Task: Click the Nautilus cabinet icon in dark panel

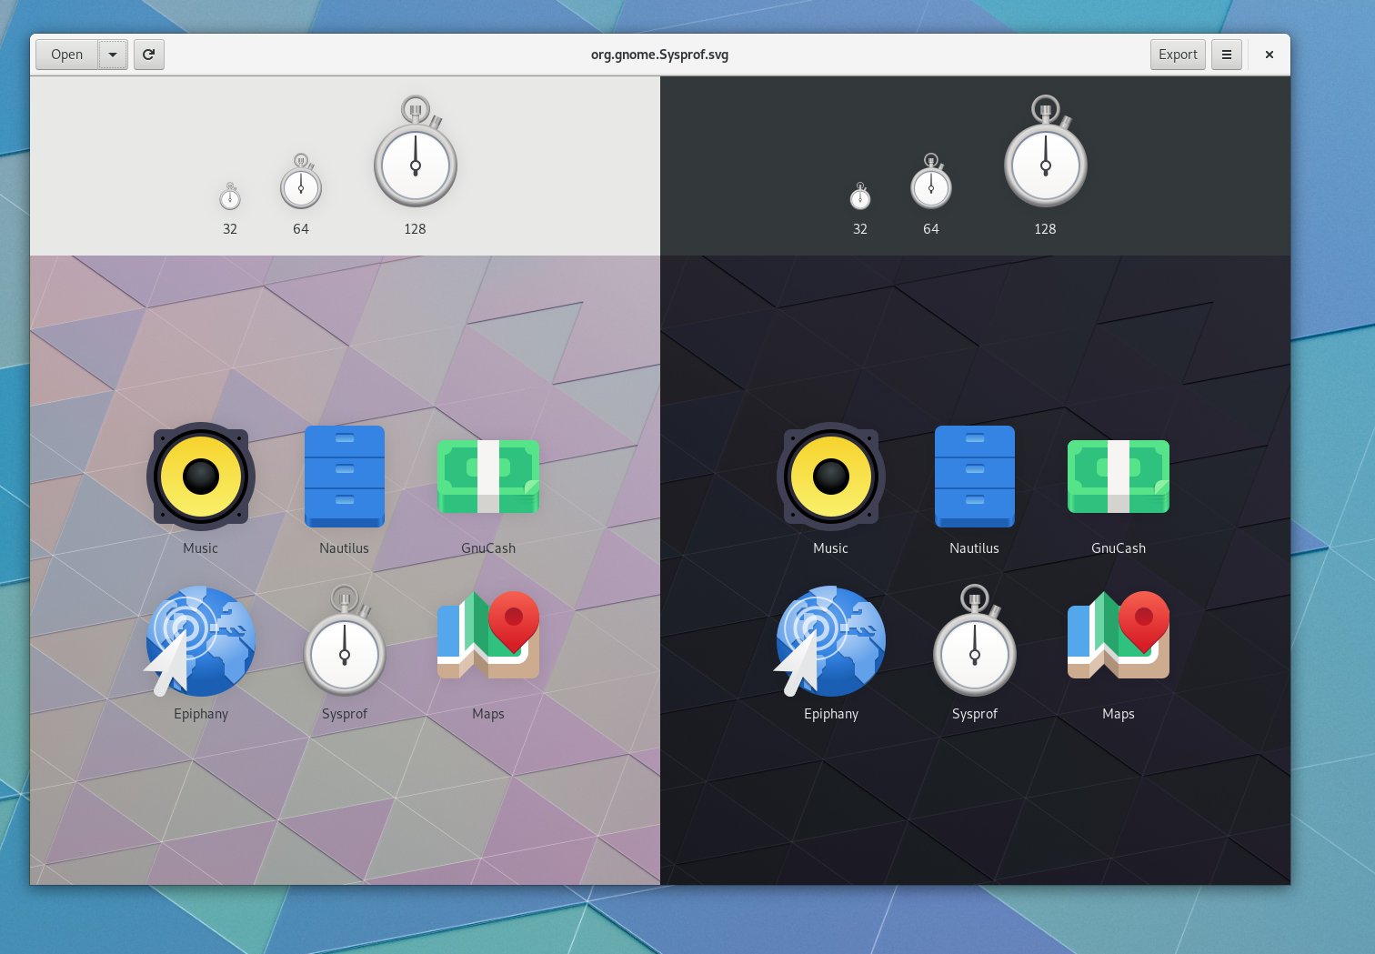Action: (x=975, y=477)
